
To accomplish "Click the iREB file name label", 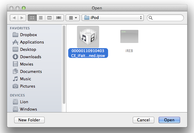I will (x=129, y=51).
